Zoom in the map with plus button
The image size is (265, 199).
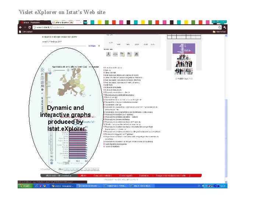point(68,70)
